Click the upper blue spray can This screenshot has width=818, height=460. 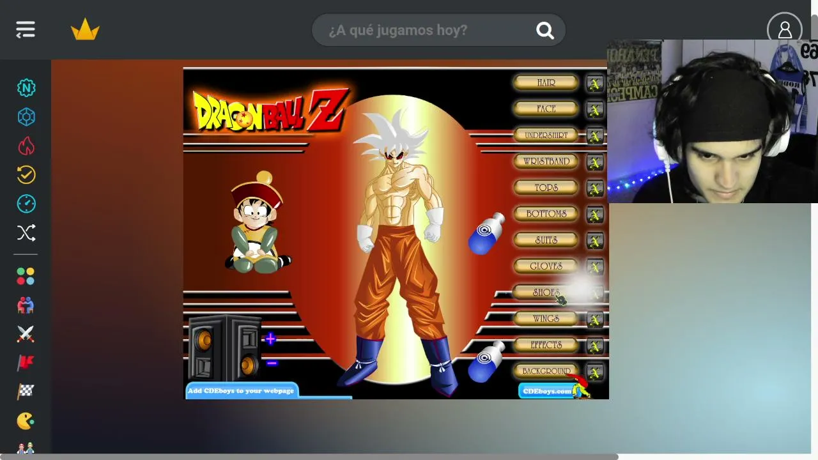tap(486, 234)
